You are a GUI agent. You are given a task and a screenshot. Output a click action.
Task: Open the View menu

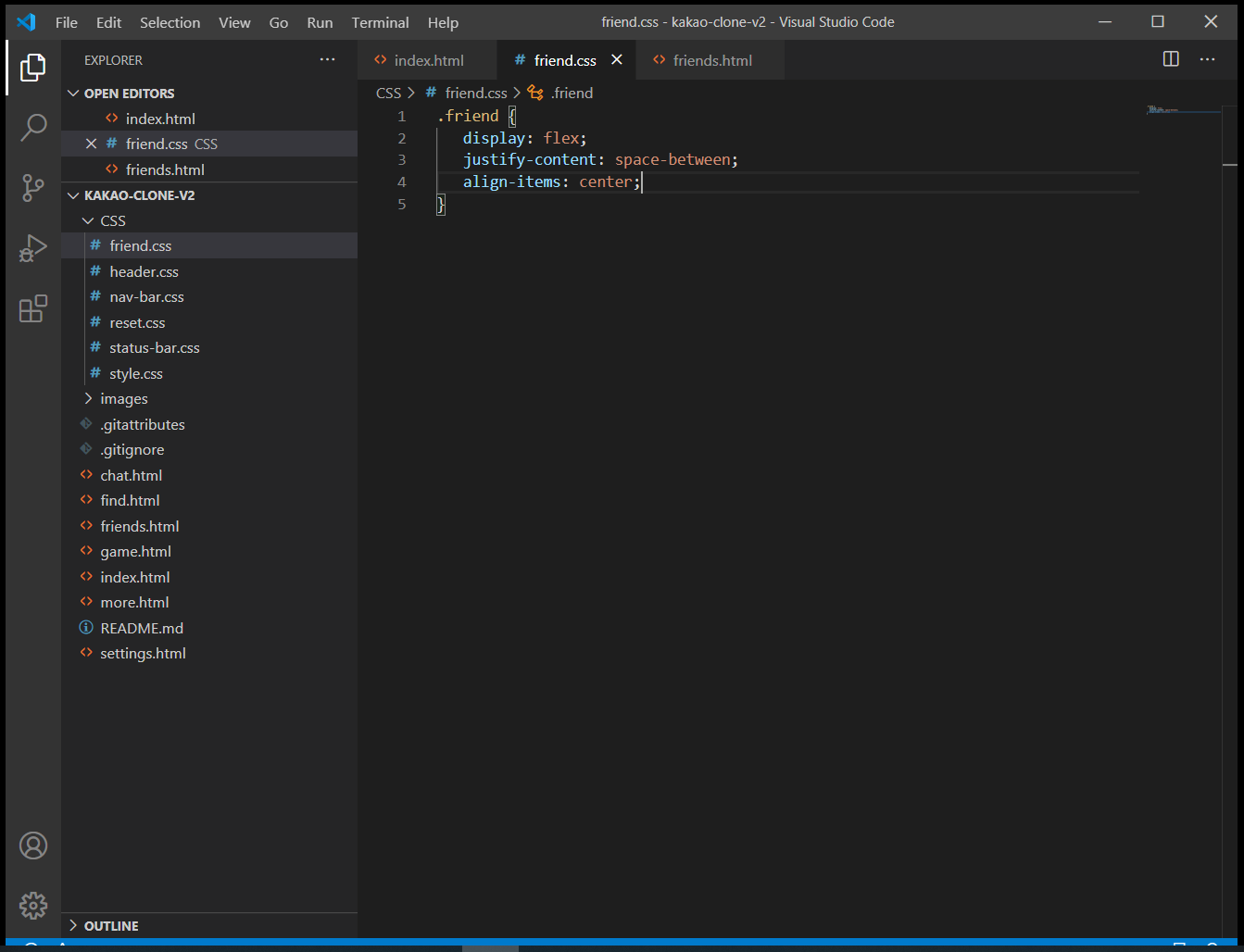234,22
